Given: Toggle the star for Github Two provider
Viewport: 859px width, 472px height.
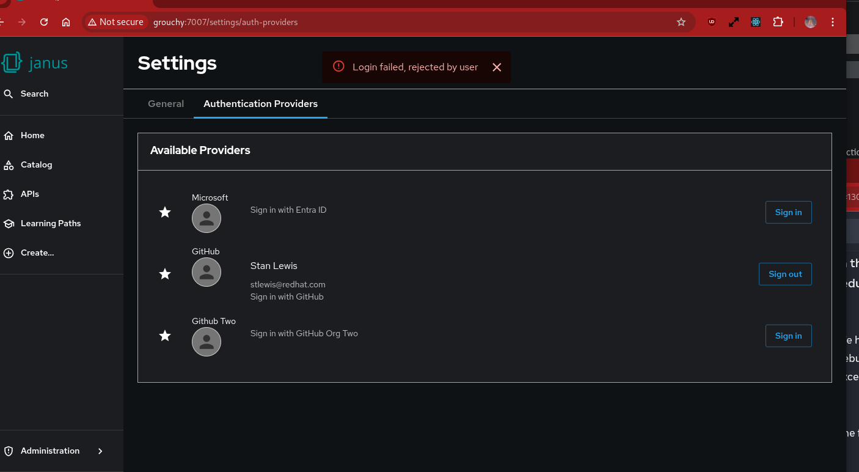Looking at the screenshot, I should point(165,336).
